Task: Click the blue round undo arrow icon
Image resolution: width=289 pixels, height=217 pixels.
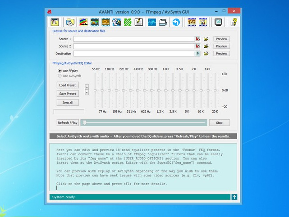Action: click(x=176, y=22)
